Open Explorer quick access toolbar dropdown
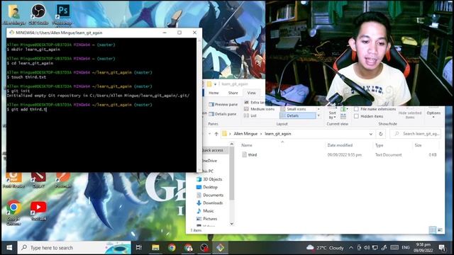The width and height of the screenshot is (454, 255). (215, 84)
